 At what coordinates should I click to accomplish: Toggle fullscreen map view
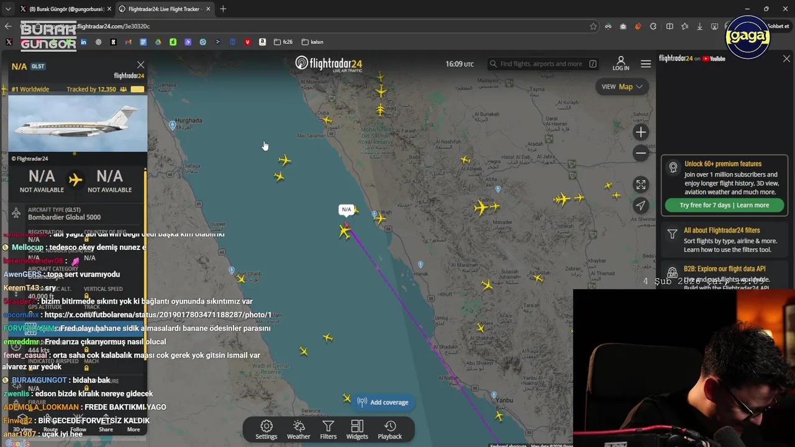pos(641,184)
